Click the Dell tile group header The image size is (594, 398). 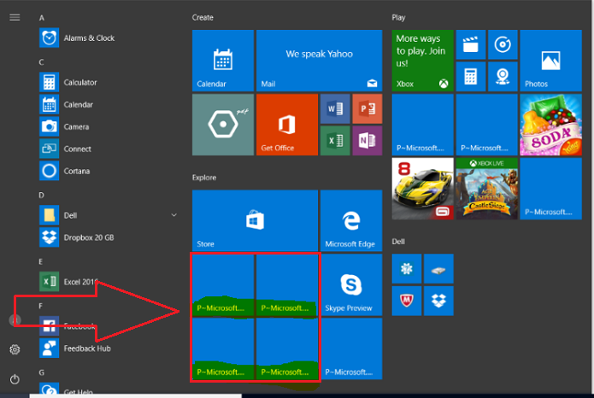pos(398,242)
